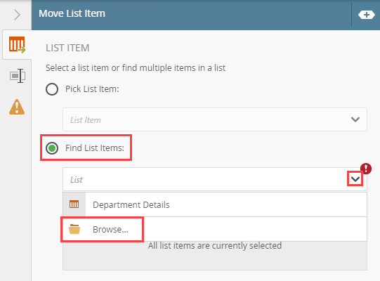View the red error indicator badge

(366, 169)
